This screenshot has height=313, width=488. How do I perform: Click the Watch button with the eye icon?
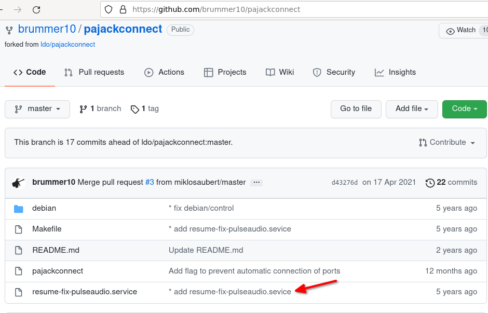tap(463, 31)
